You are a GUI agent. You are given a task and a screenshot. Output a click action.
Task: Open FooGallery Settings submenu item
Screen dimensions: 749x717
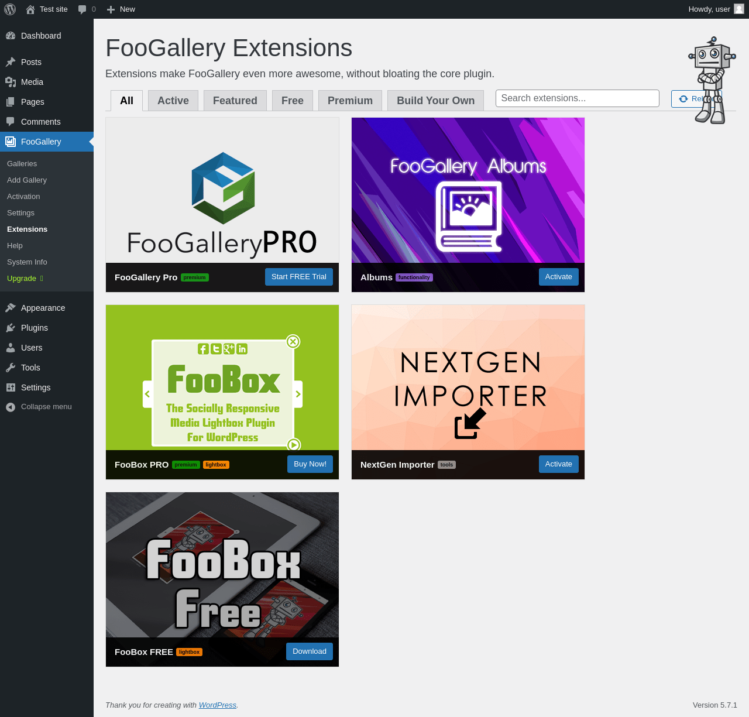(x=21, y=213)
